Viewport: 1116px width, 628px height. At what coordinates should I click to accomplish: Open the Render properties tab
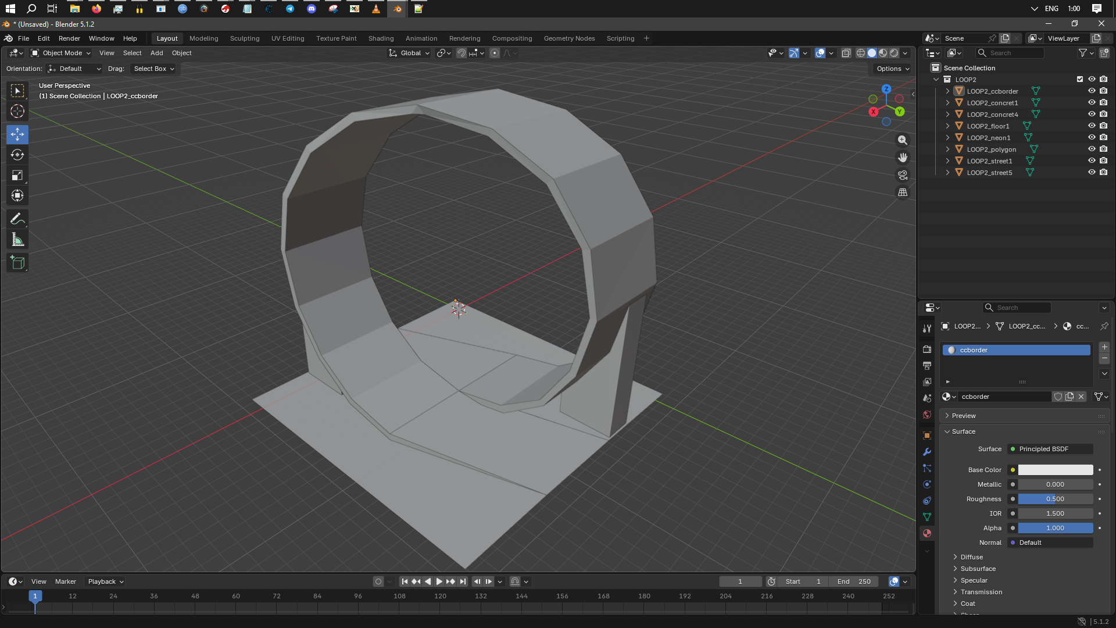(x=927, y=349)
